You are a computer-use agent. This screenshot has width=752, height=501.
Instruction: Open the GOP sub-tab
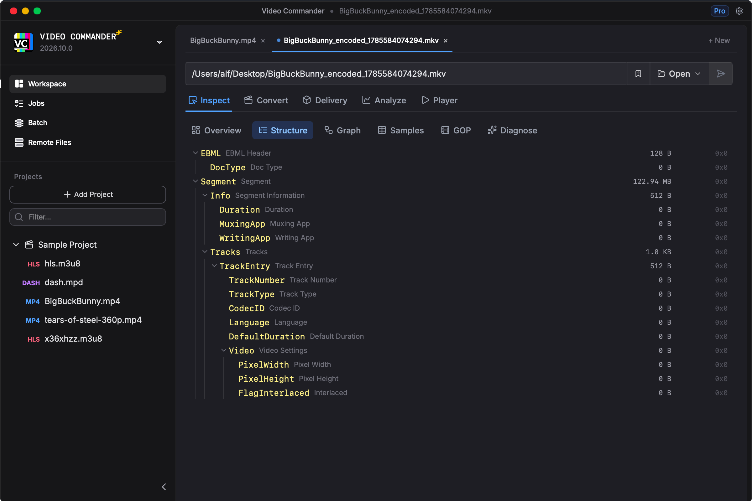pos(456,130)
